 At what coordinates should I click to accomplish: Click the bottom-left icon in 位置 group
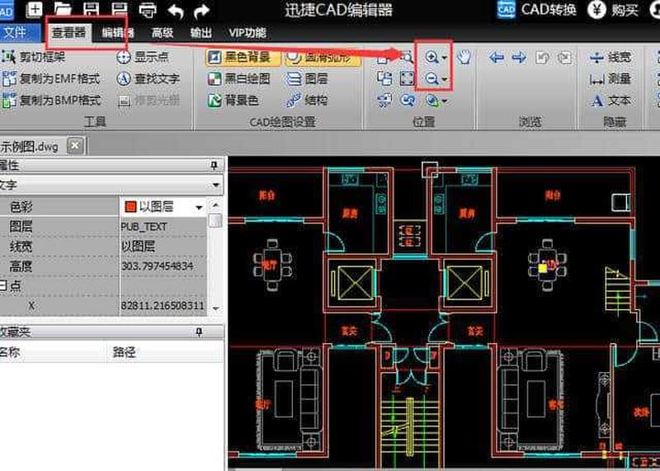[x=384, y=100]
